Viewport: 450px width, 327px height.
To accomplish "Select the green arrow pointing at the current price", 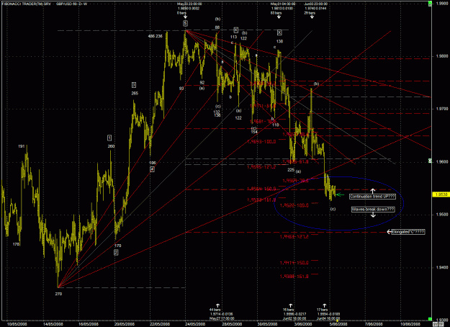I will [340, 194].
